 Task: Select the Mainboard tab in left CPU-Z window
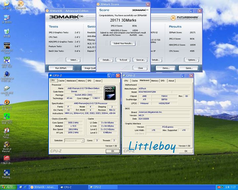tap(71, 81)
